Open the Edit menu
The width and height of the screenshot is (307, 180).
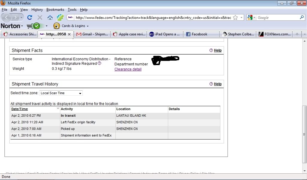14,10
